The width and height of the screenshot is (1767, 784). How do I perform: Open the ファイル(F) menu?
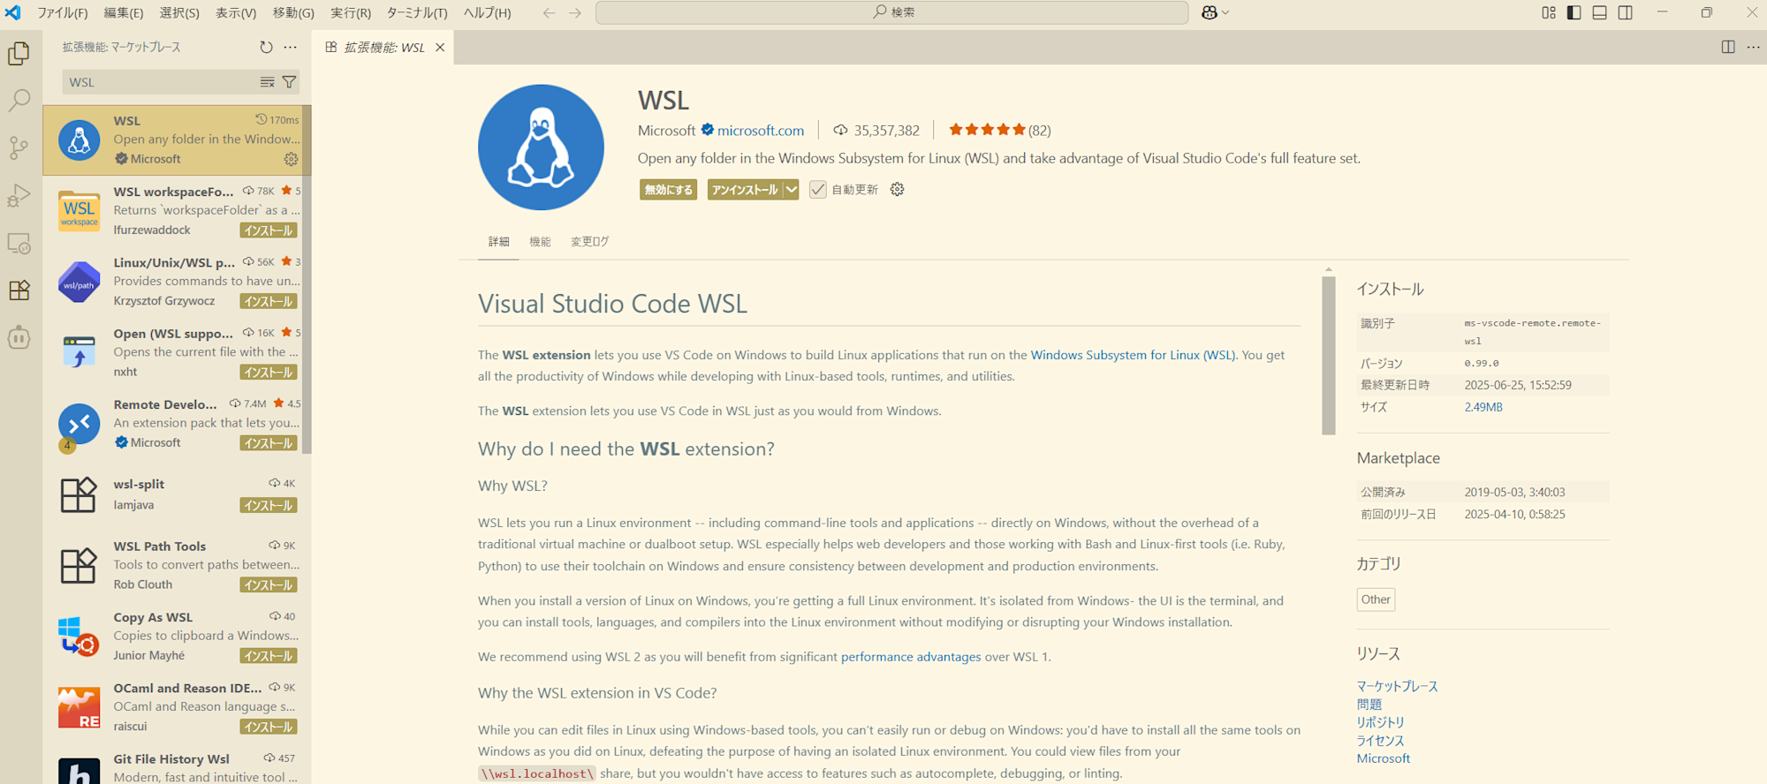click(62, 12)
